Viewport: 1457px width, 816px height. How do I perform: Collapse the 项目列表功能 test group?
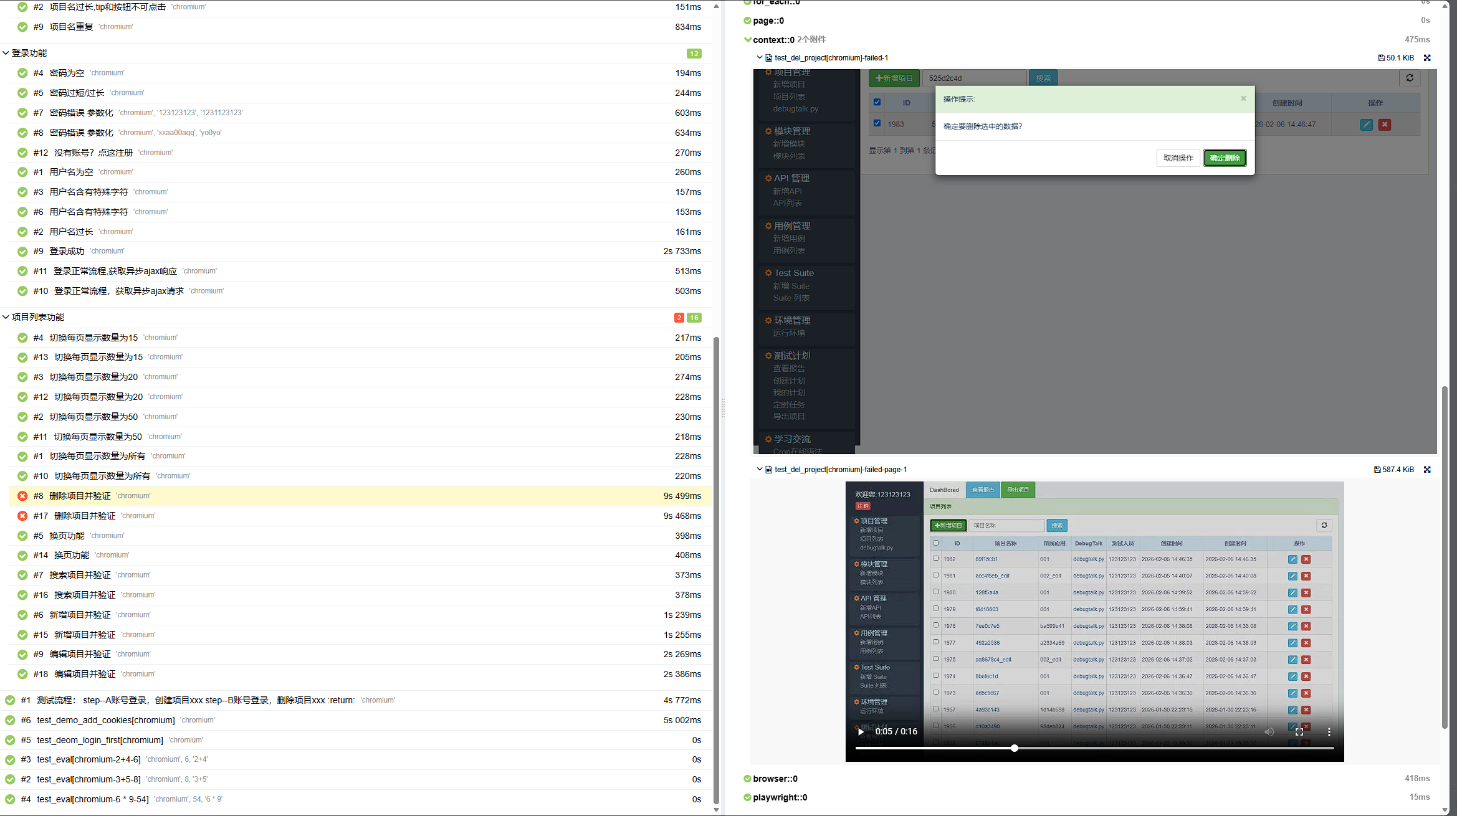point(6,318)
